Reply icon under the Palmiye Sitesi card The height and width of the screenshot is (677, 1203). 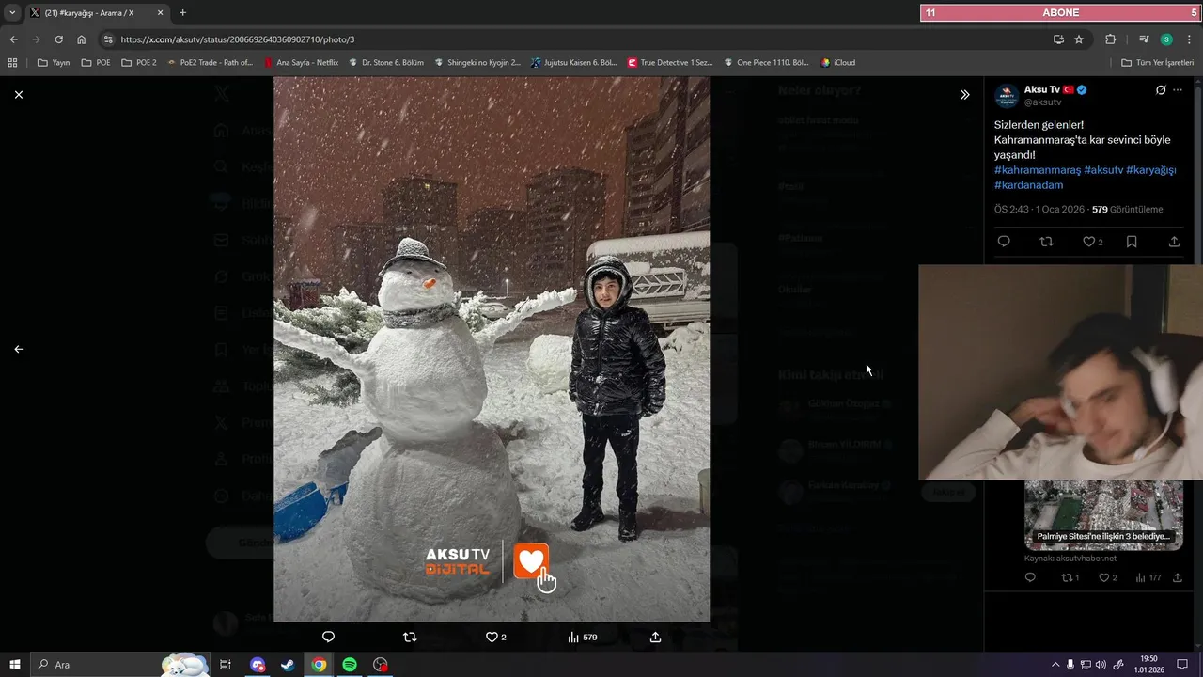click(1030, 577)
